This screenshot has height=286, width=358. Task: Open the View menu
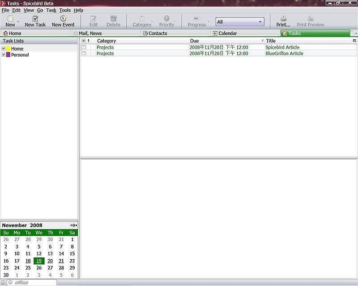pyautogui.click(x=29, y=10)
